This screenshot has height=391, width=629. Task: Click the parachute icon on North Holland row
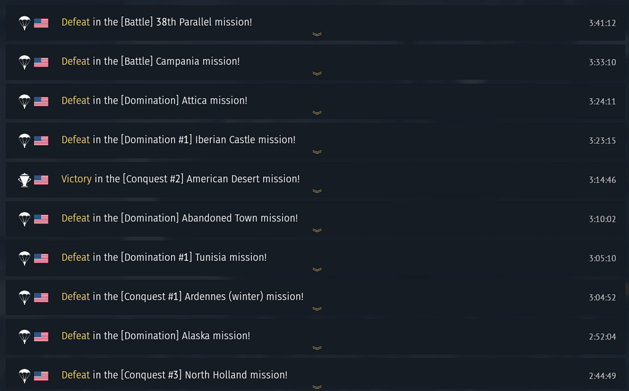tap(25, 376)
